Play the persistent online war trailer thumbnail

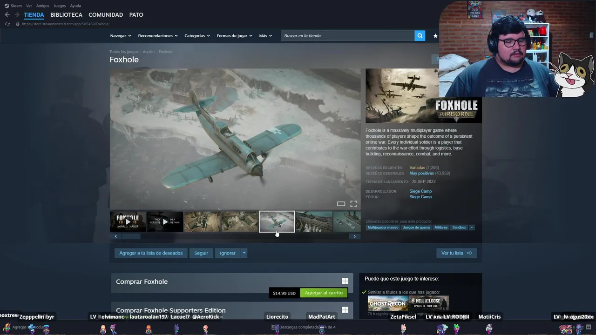(x=165, y=221)
